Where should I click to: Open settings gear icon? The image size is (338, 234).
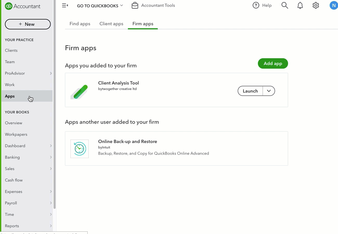316,5
